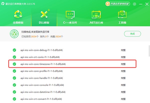Image resolution: width=150 pixels, height=103 pixels.
Task: Select api-ms-win-core-handle-l1-1-0.dll(x64) entry
Action: point(41,78)
